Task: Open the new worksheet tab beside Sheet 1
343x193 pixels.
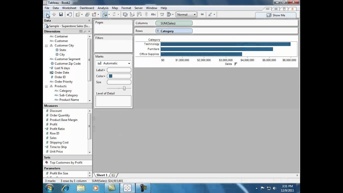Action: [x=113, y=175]
